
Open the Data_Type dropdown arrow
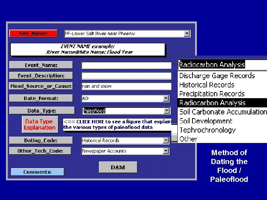[167, 111]
